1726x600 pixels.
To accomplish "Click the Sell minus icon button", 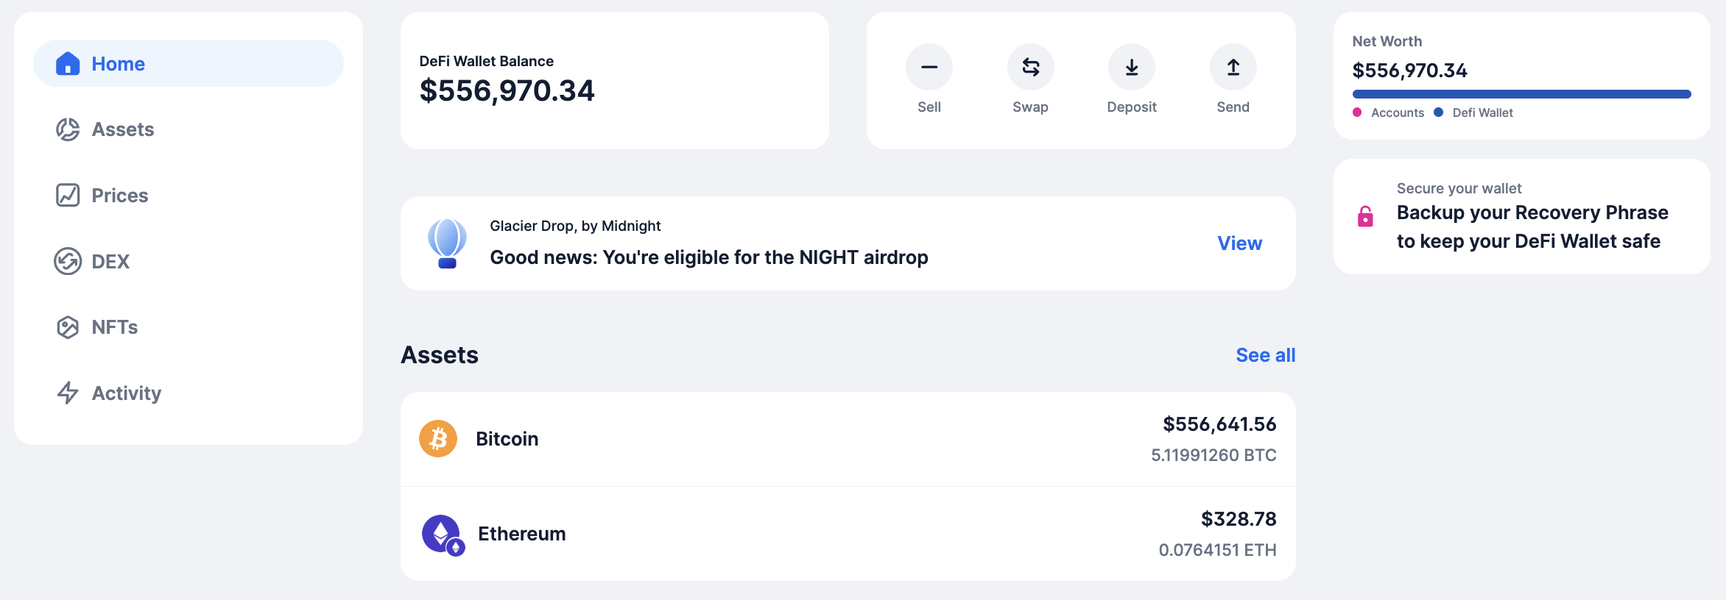I will pyautogui.click(x=929, y=68).
